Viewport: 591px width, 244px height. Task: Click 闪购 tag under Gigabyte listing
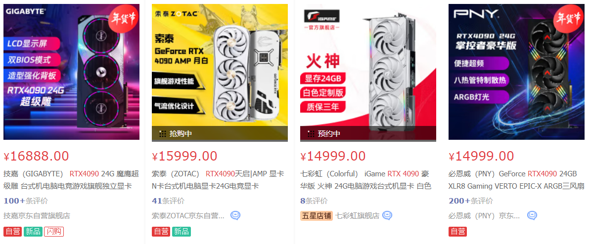tap(54, 232)
